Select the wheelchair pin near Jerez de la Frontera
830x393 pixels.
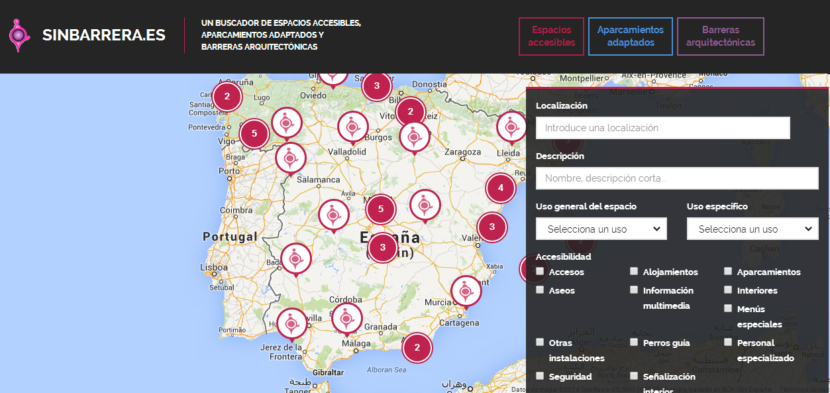291,325
